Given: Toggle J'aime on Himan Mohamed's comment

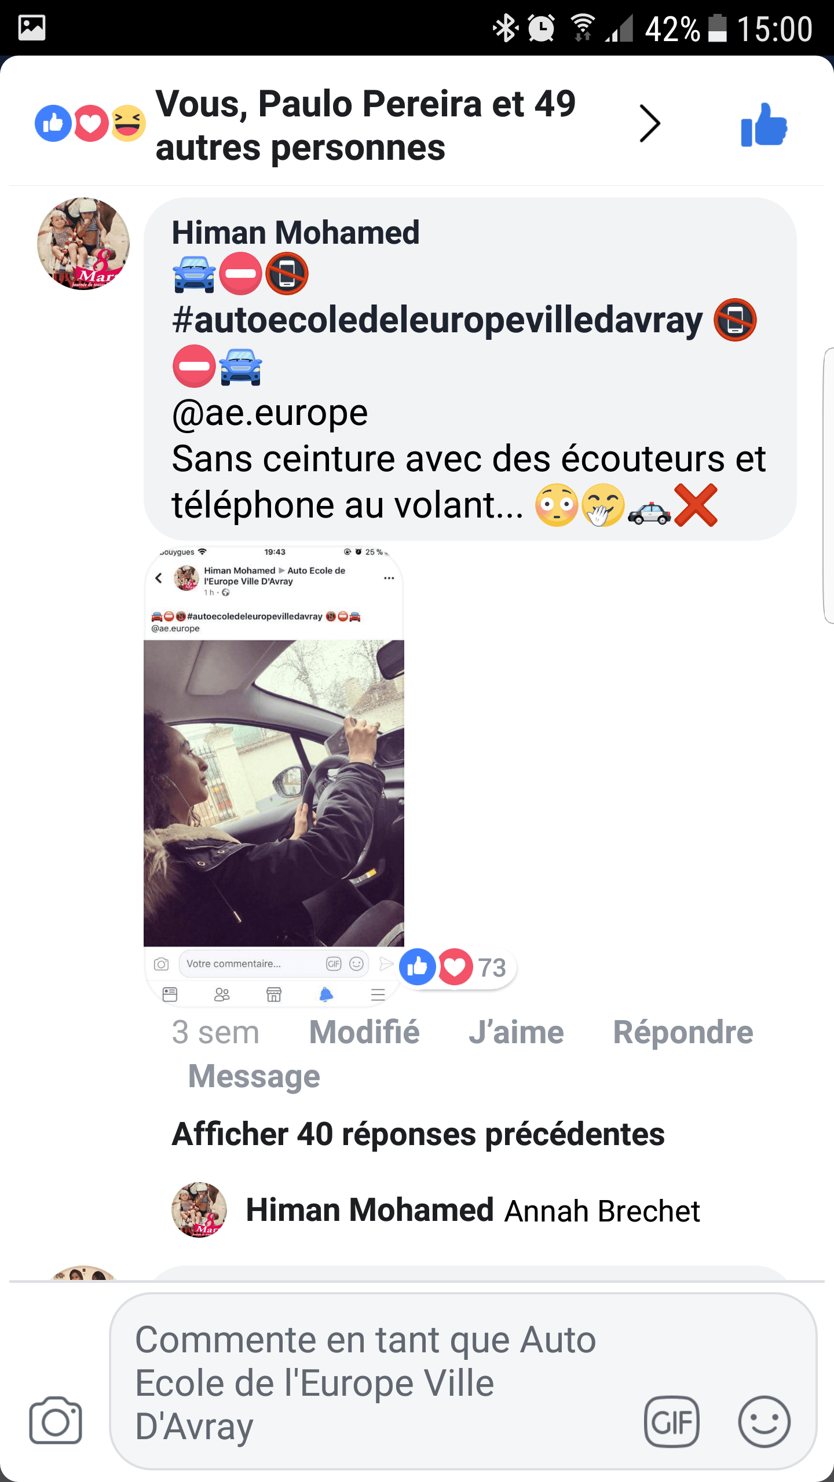Looking at the screenshot, I should click(x=516, y=1032).
